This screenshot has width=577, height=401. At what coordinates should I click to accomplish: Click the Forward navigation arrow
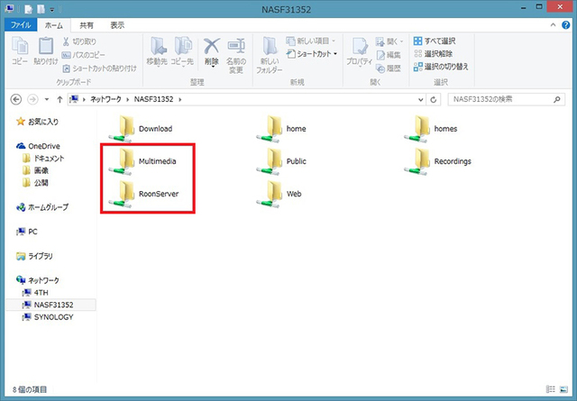pyautogui.click(x=32, y=99)
